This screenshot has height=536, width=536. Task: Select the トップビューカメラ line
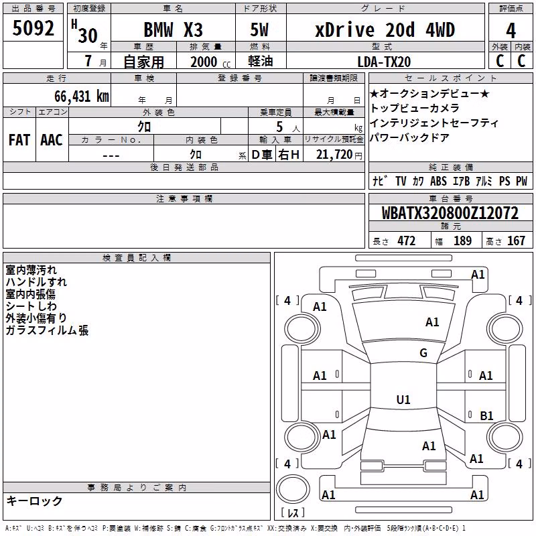point(415,108)
